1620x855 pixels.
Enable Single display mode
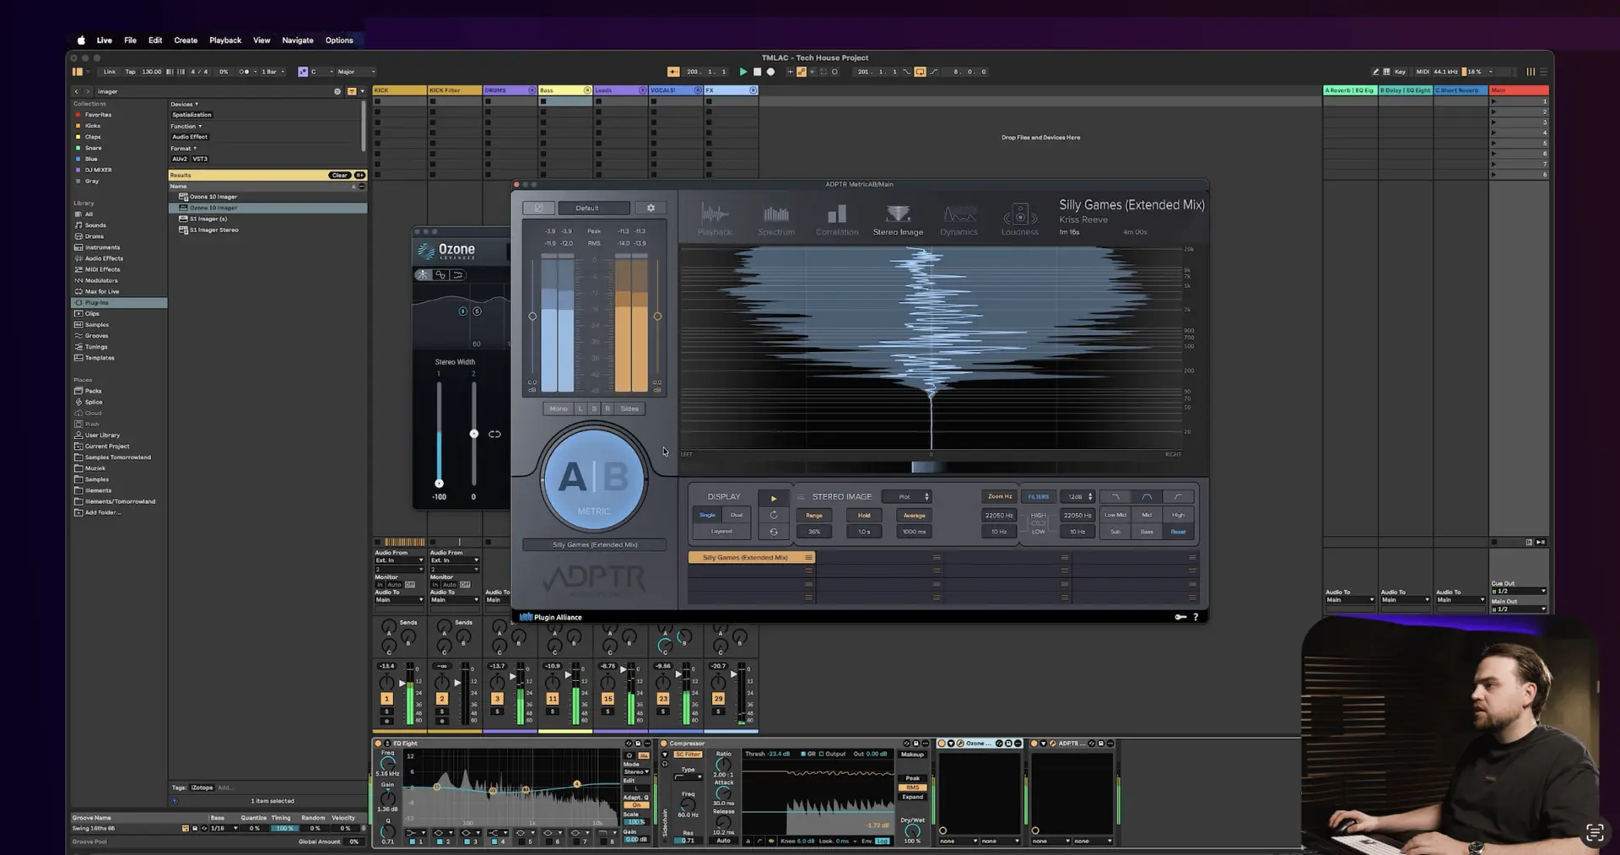tap(707, 515)
